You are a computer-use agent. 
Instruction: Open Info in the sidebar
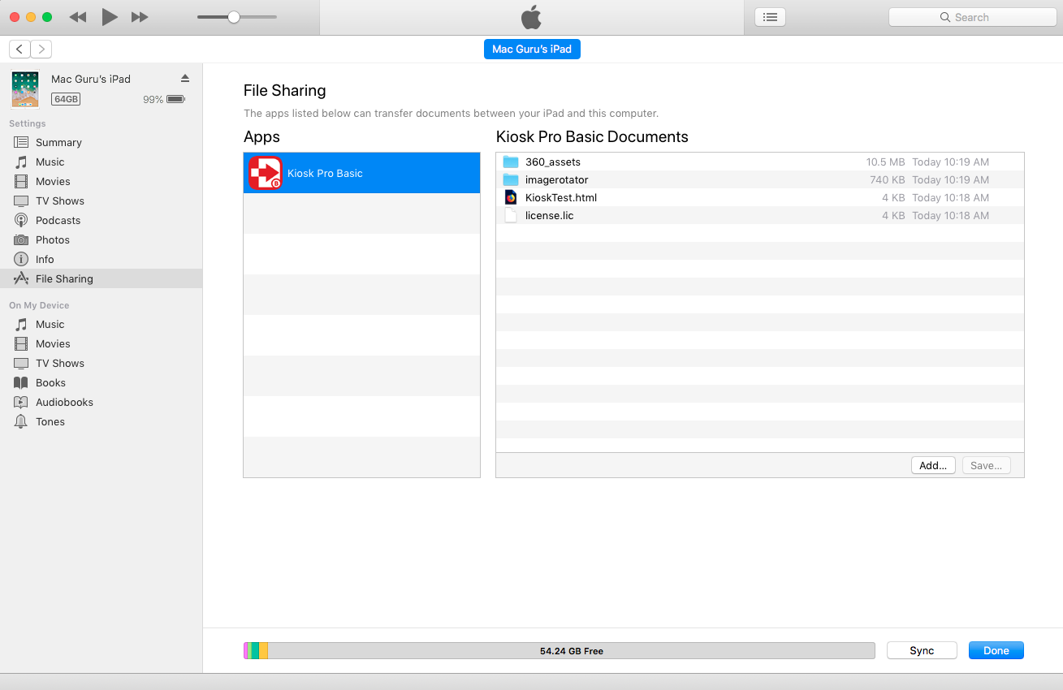coord(101,259)
